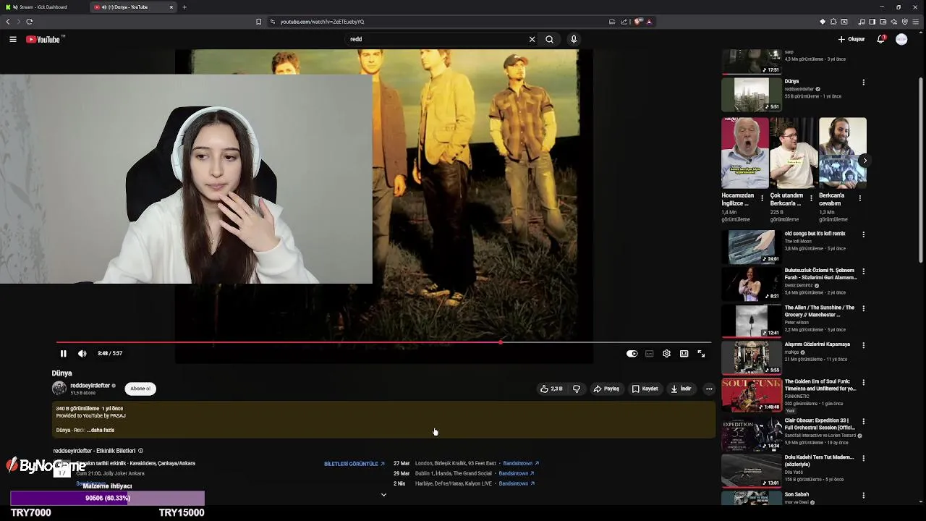Screen dimensions: 926x521
Task: Click the Brave Shields lion icon
Action: pos(638,22)
